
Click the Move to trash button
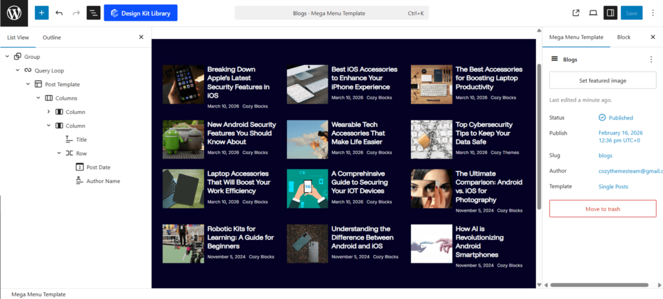tap(602, 209)
